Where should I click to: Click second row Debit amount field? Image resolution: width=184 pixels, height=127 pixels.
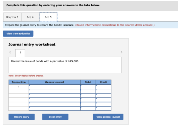tap(88, 91)
